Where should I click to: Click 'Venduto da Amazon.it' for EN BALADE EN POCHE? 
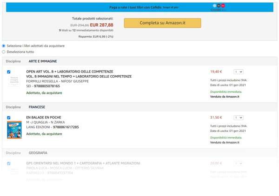pos(225,143)
